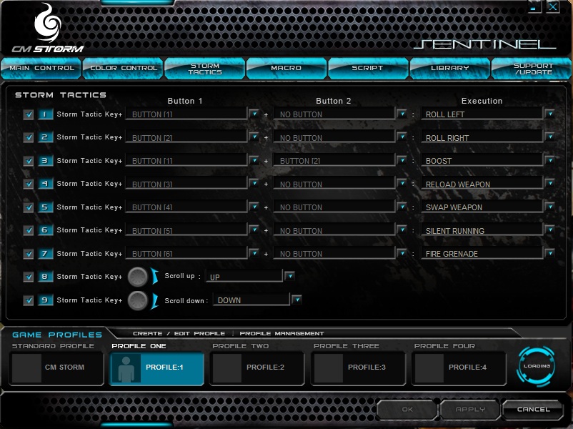Click the number 3 badge icon
573x429 pixels.
click(x=45, y=161)
